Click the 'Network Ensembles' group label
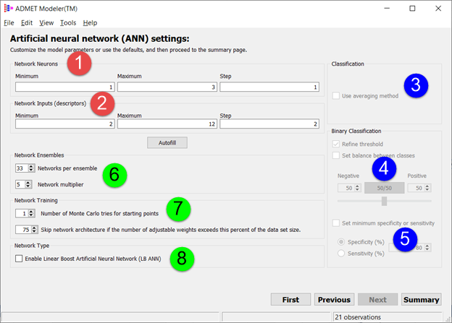The height and width of the screenshot is (323, 452). (x=39, y=155)
